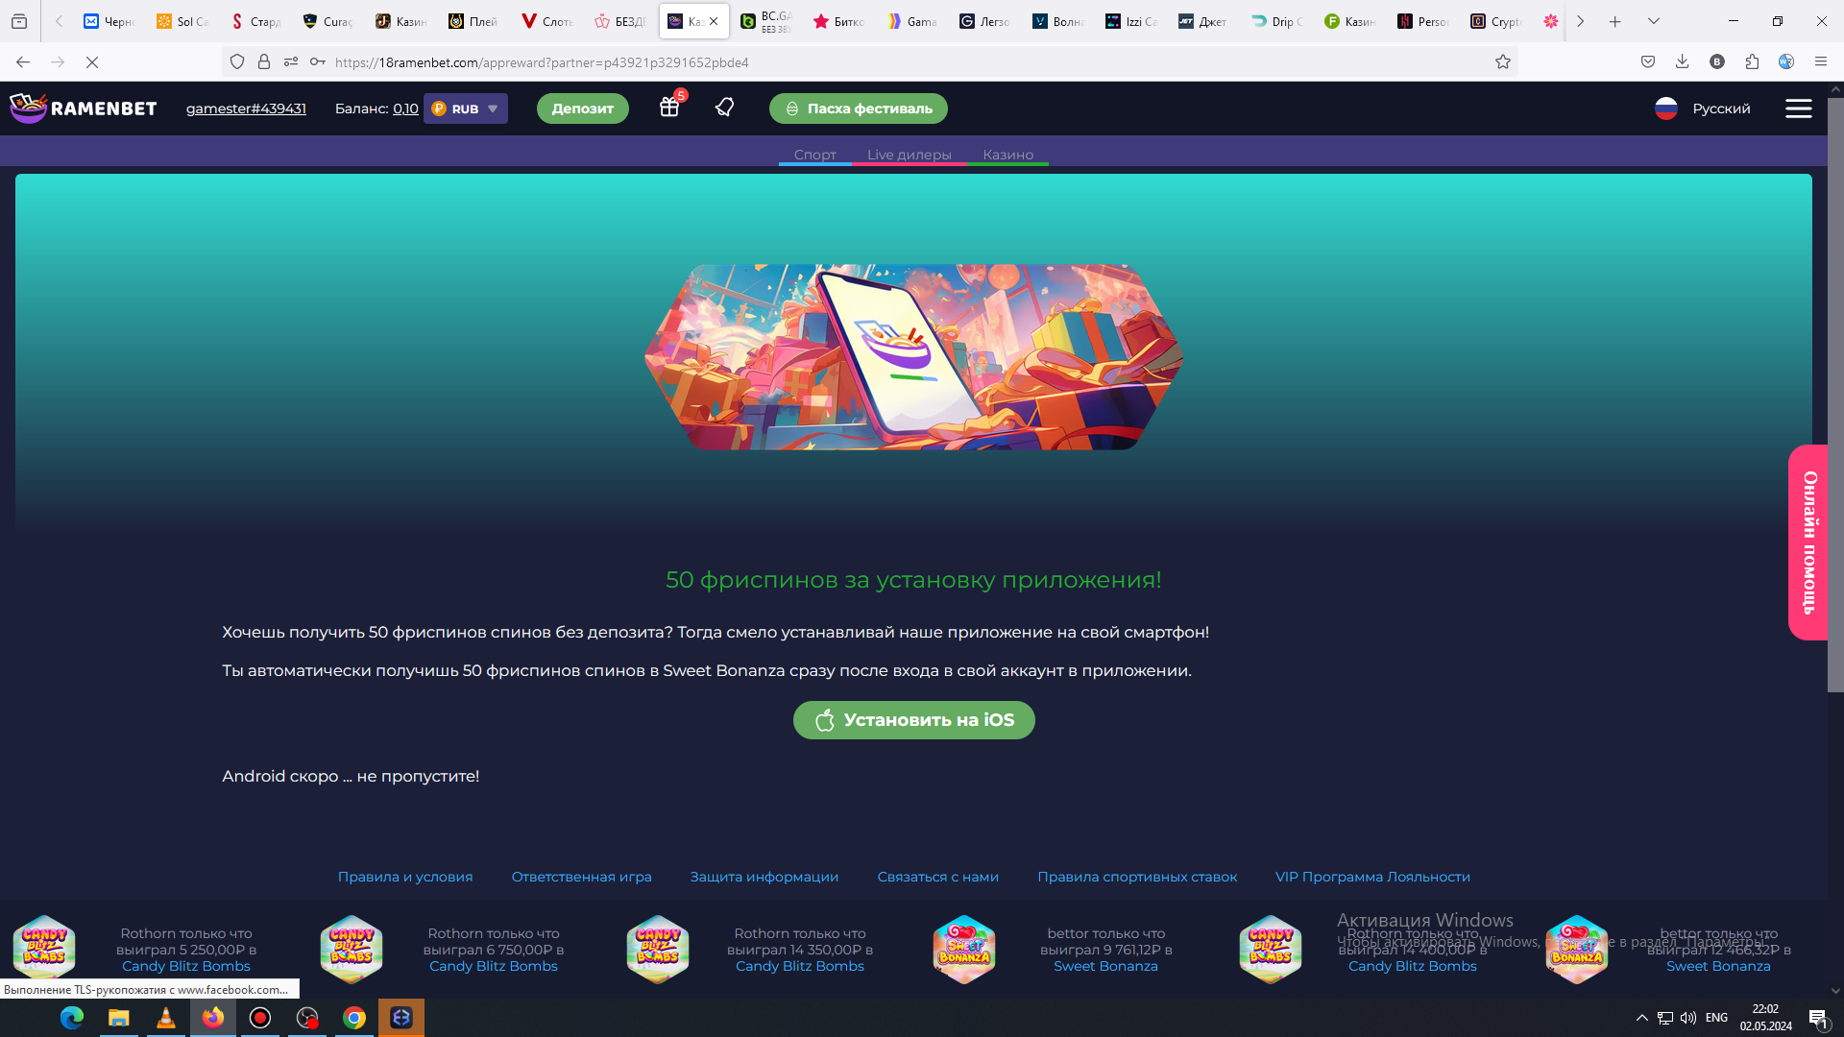Viewport: 1844px width, 1037px height.
Task: Open the hamburger menu in site header
Action: (1798, 109)
